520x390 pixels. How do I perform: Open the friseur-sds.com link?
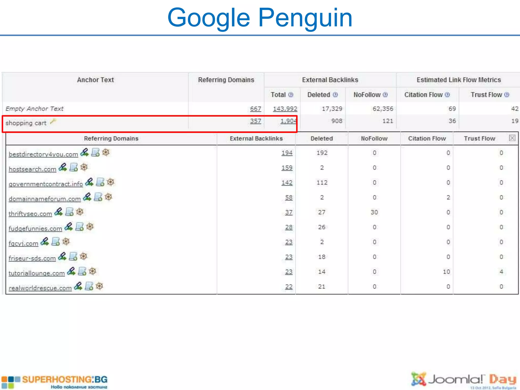(32, 258)
